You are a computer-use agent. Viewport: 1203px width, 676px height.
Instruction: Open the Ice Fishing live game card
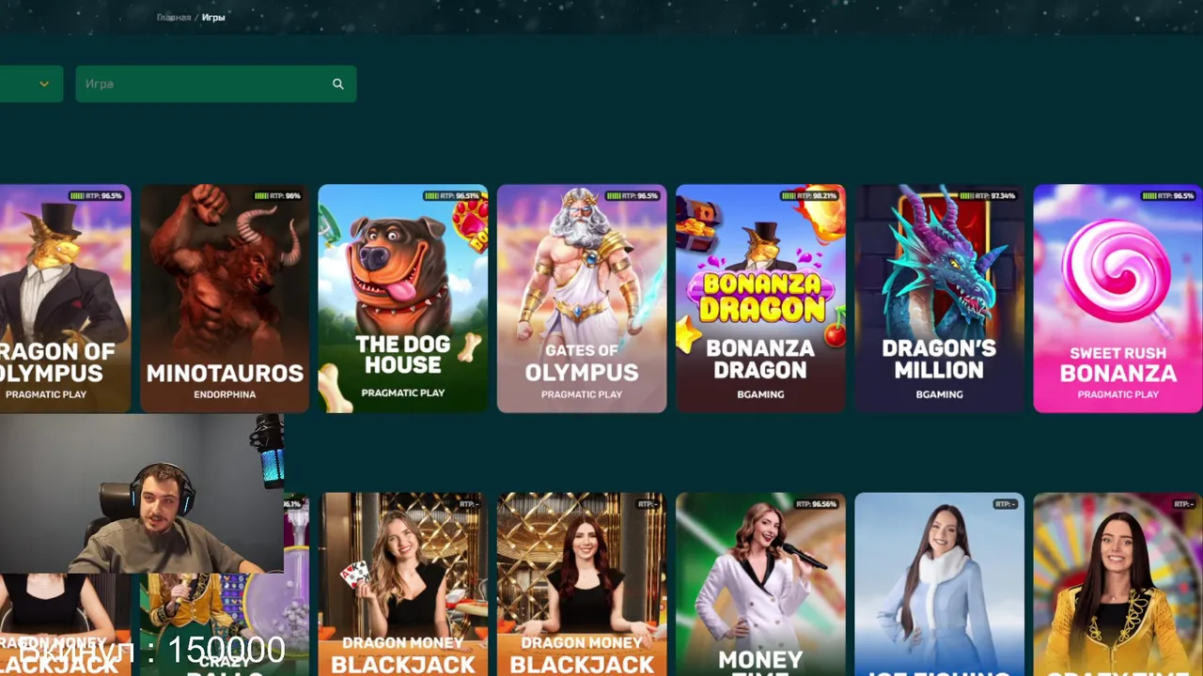pos(939,584)
